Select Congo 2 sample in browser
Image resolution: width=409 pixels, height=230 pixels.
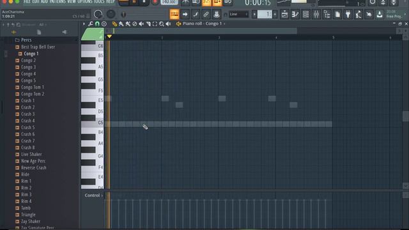click(28, 60)
